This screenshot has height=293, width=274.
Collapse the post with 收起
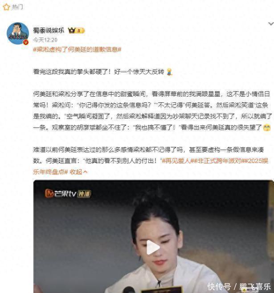78,172
